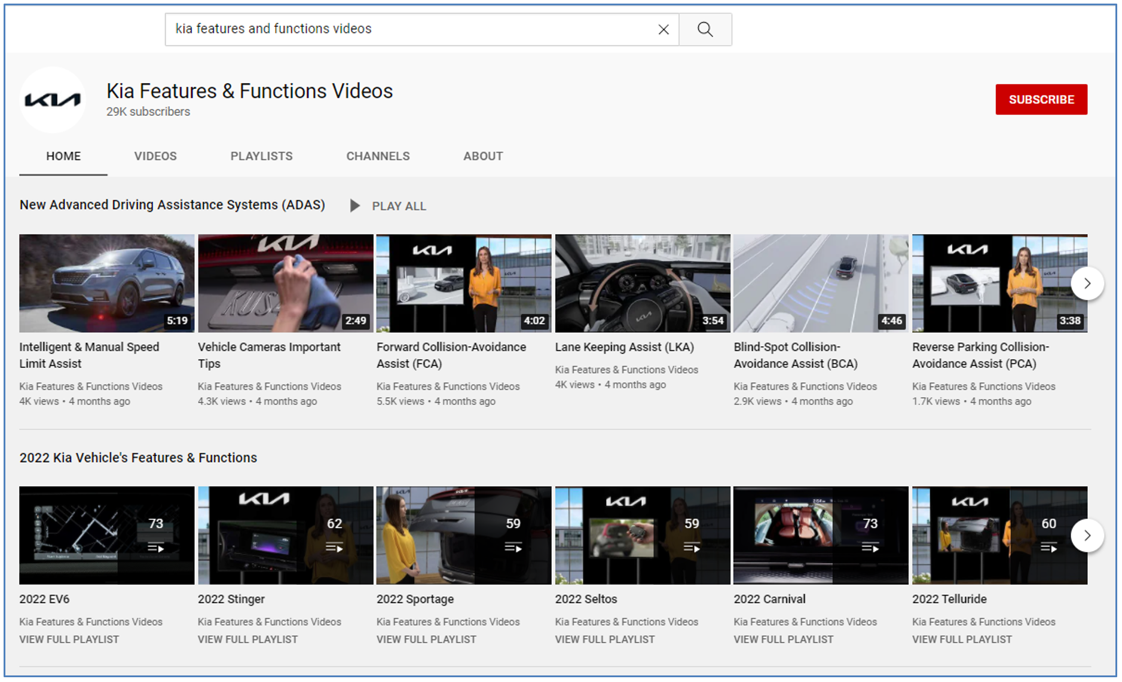This screenshot has height=682, width=1122.
Task: Click the Lane Keeping Assist (LKA) title
Action: click(x=625, y=347)
